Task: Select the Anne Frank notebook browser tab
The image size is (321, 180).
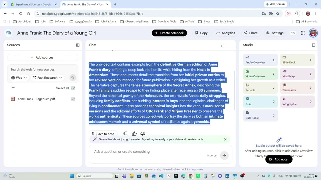Action: pos(85,4)
